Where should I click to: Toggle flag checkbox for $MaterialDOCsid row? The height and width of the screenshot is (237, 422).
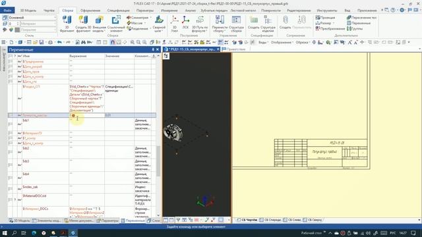coord(11,199)
